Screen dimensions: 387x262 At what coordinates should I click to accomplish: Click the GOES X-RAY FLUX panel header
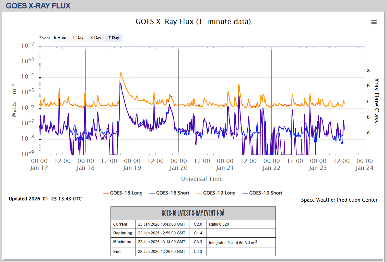click(x=38, y=6)
